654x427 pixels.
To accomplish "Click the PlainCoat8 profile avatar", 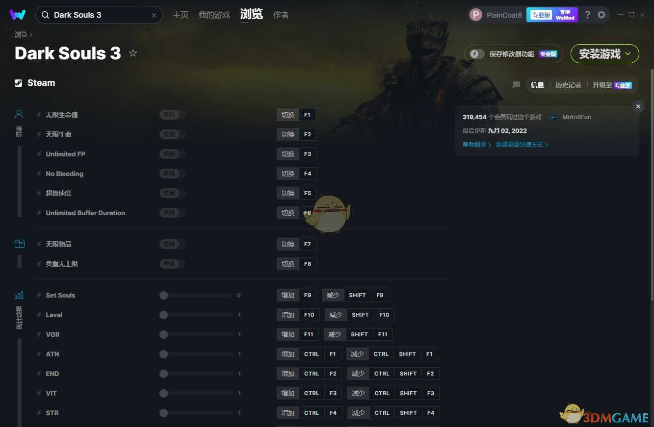I will pyautogui.click(x=475, y=15).
